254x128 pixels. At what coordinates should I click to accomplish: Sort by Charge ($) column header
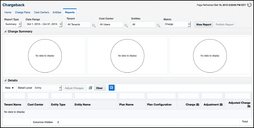189,105
